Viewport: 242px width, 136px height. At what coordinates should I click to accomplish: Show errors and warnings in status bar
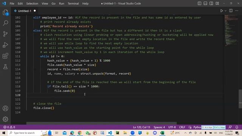pyautogui.click(x=9, y=127)
